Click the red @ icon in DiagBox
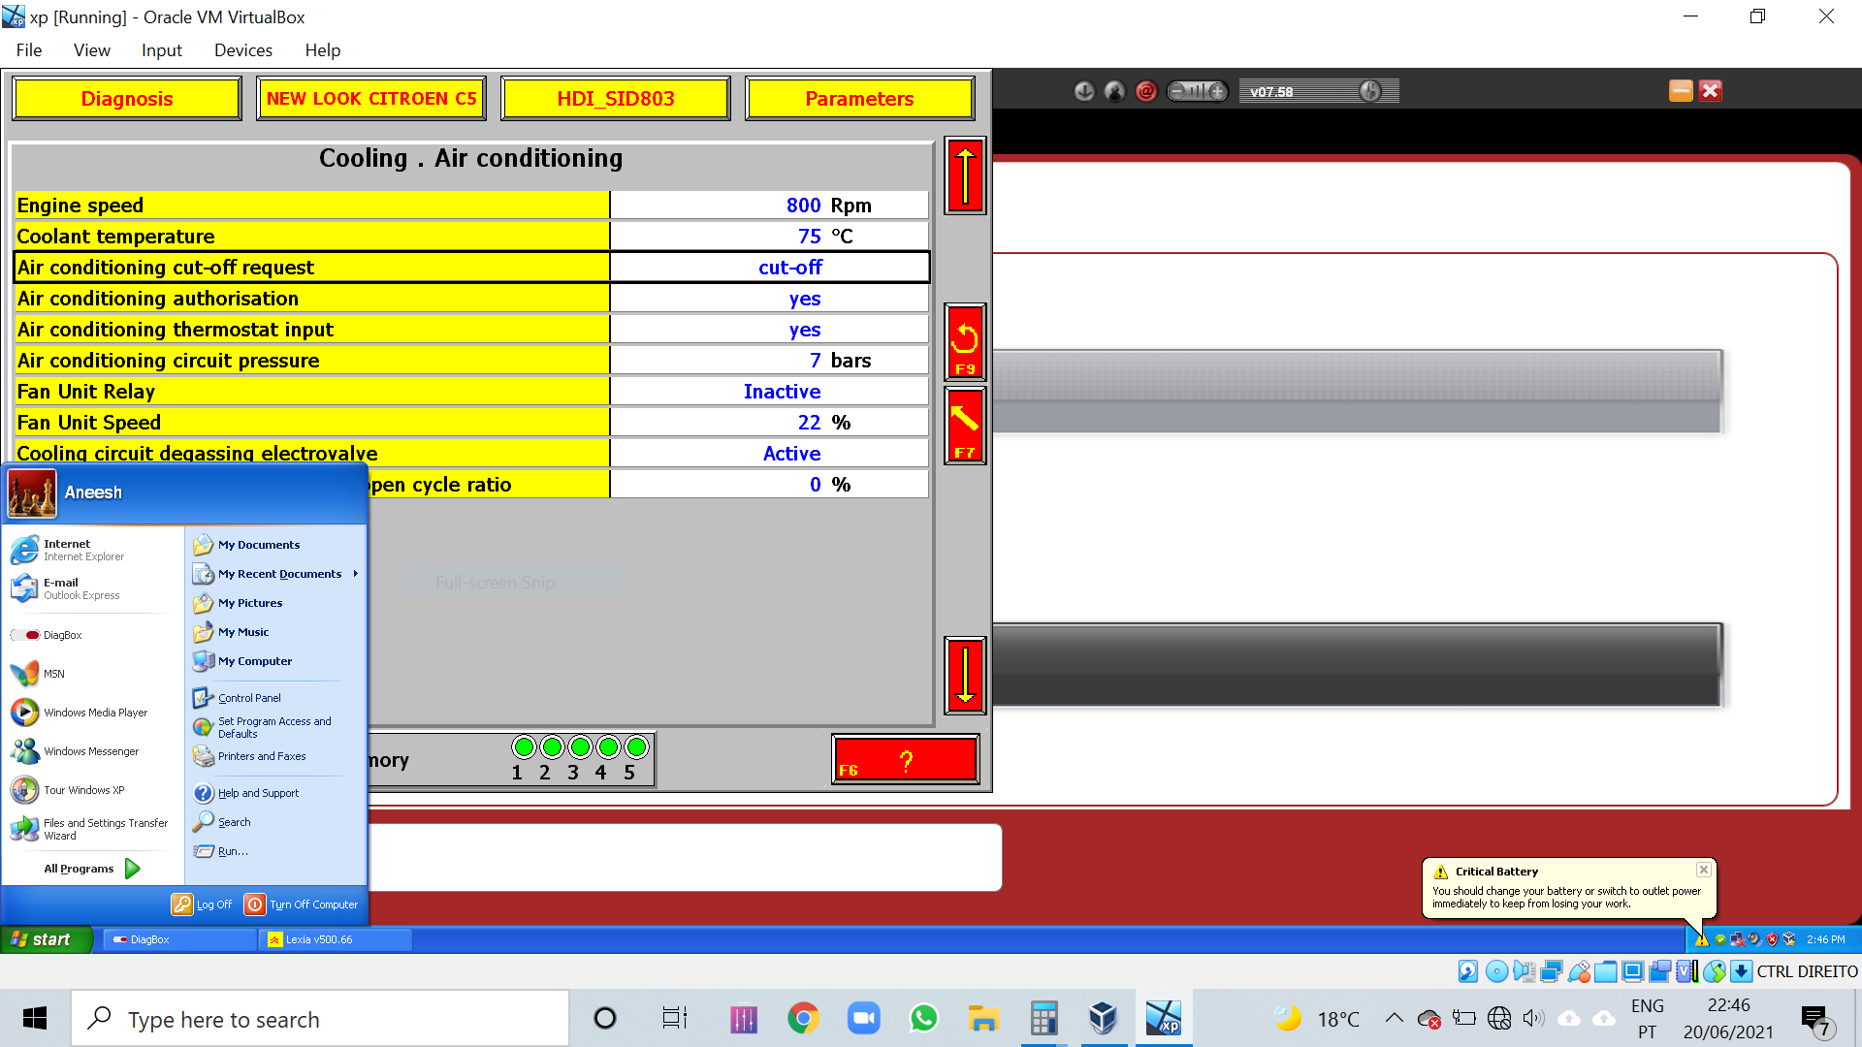This screenshot has height=1047, width=1862. tap(1146, 91)
